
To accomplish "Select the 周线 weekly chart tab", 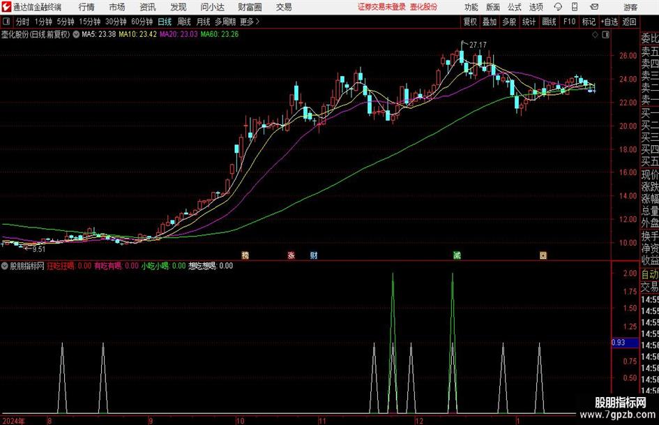I will [183, 22].
